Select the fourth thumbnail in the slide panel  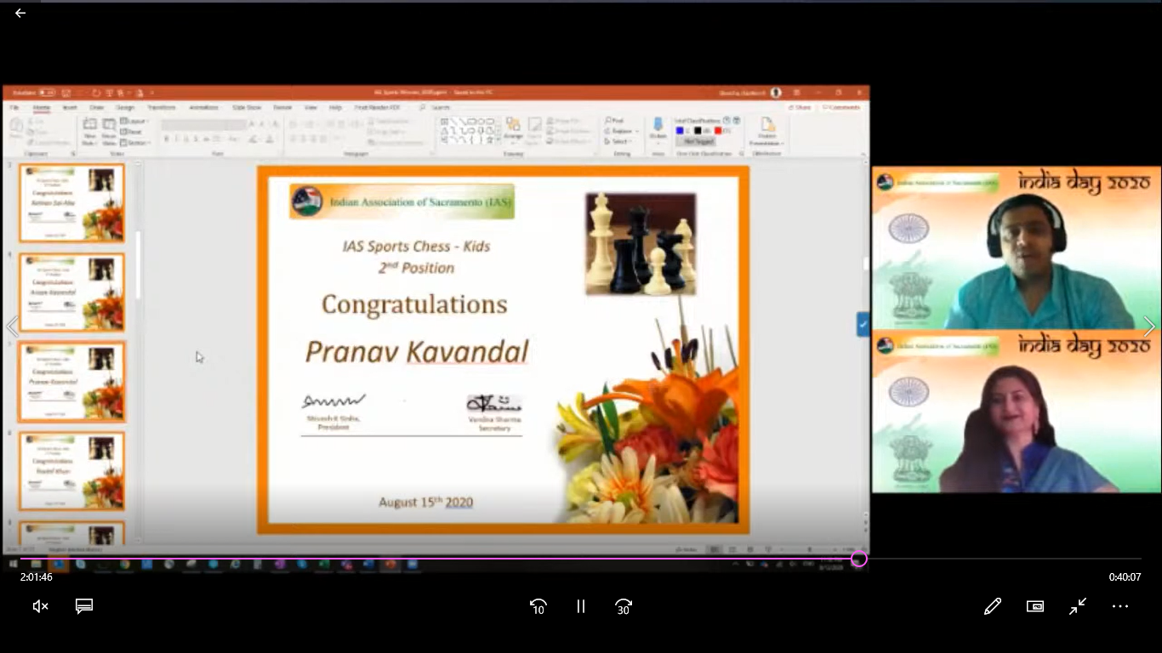click(x=72, y=471)
